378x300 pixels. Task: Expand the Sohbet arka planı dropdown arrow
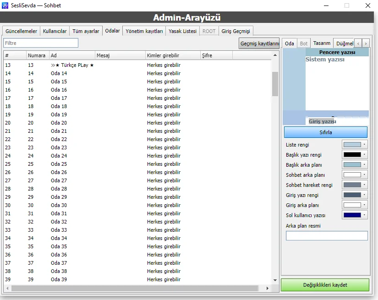coord(364,175)
